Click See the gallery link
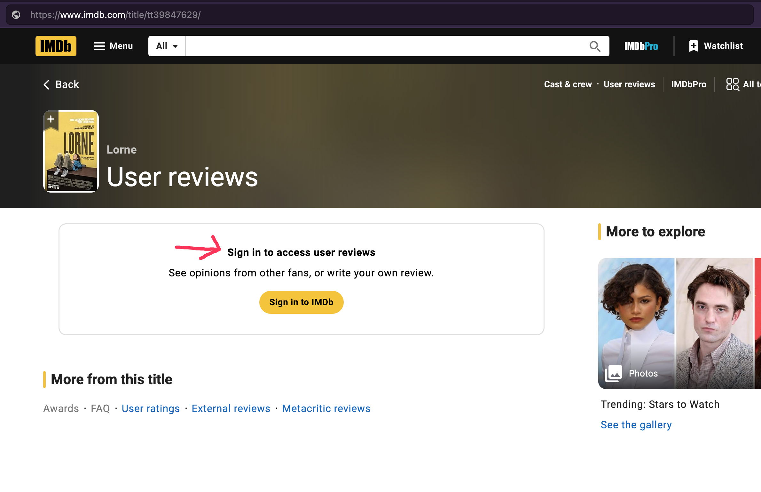Screen dimensions: 761x492 (636, 425)
